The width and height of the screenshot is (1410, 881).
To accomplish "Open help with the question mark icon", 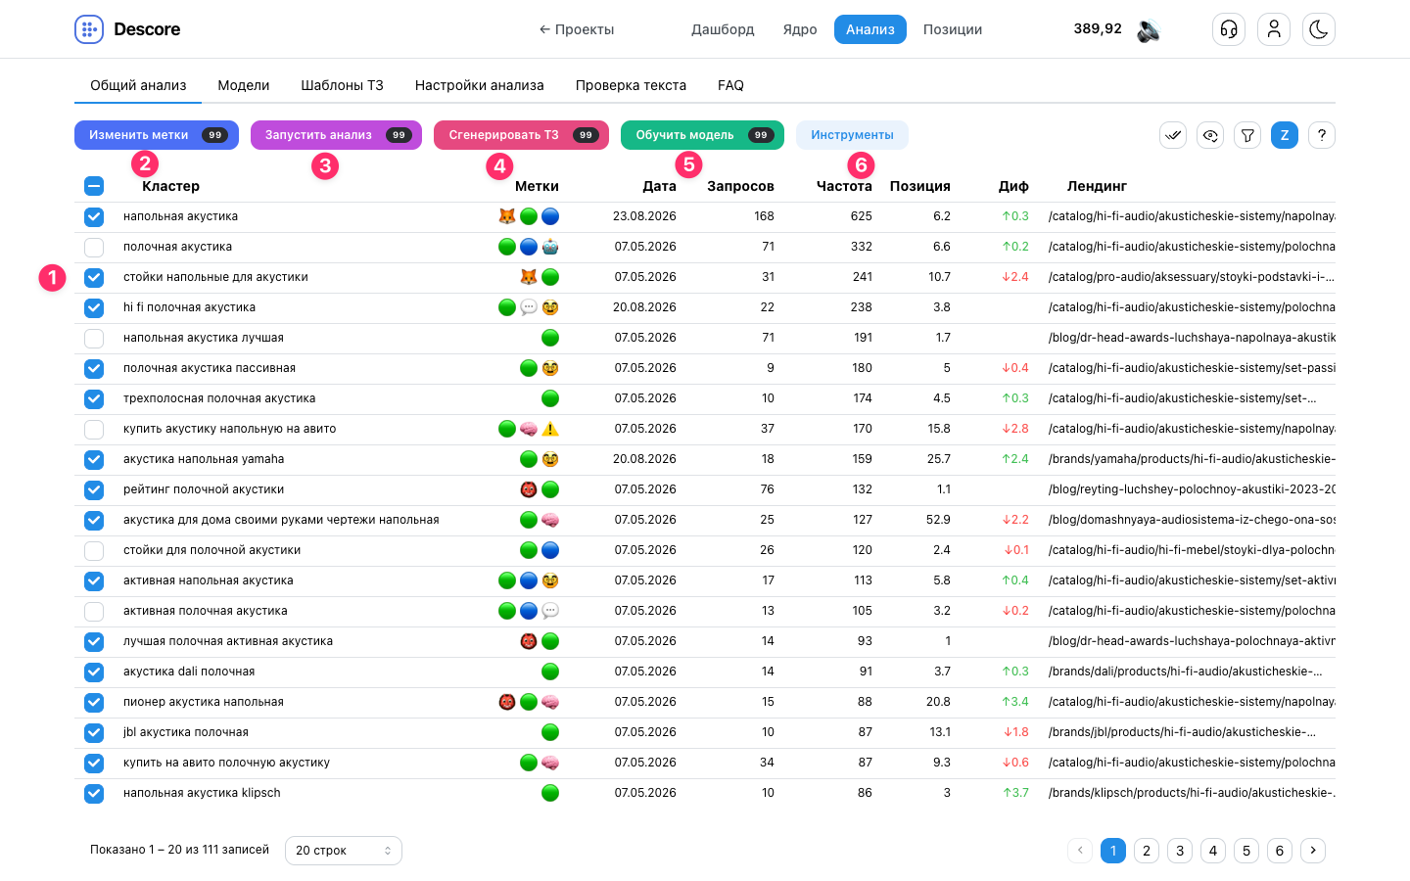I will [1322, 135].
